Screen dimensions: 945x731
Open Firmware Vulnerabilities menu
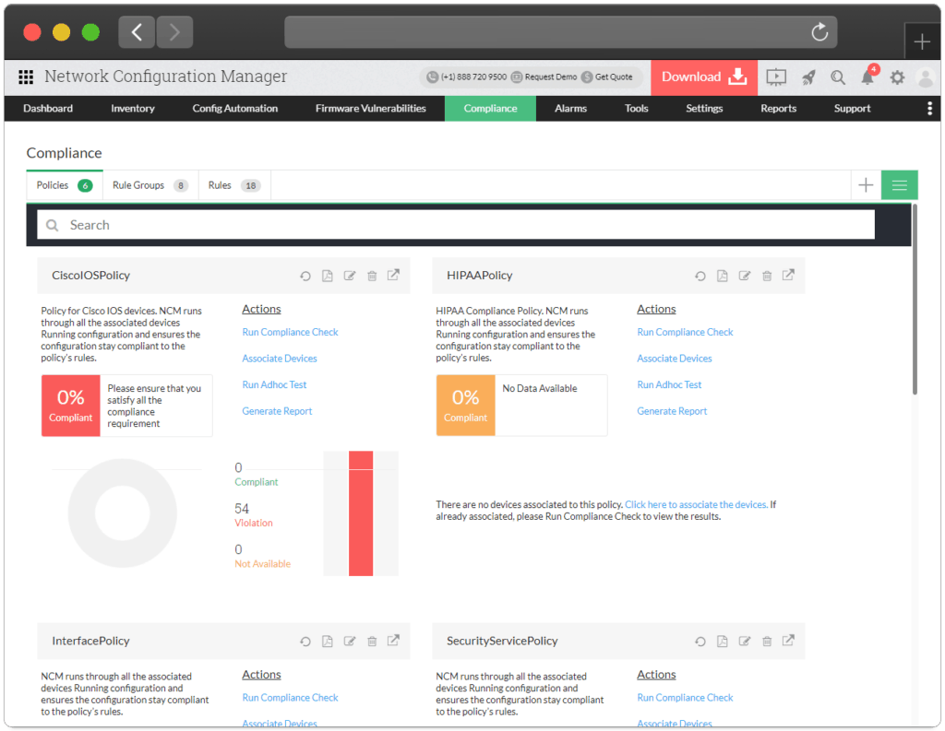pyautogui.click(x=371, y=109)
